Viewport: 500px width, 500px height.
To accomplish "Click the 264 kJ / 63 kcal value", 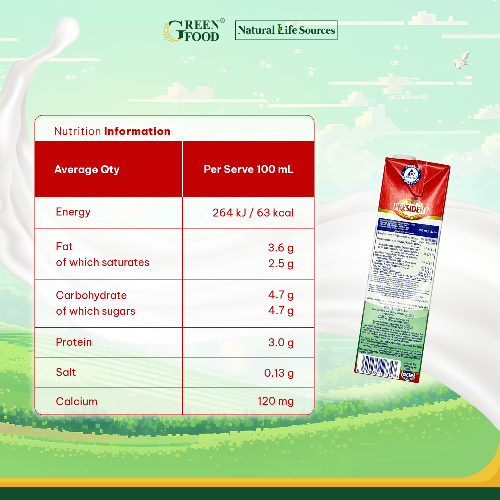I will 253,213.
